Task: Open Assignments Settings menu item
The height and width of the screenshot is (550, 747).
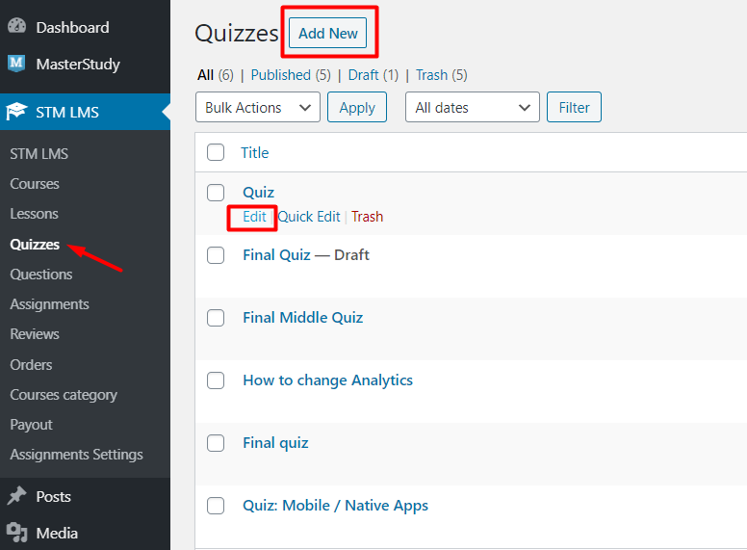Action: pyautogui.click(x=76, y=455)
